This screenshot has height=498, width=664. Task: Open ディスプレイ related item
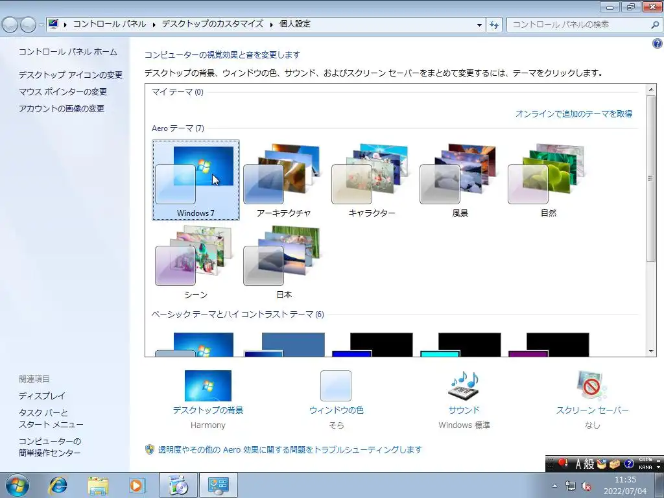pos(42,396)
